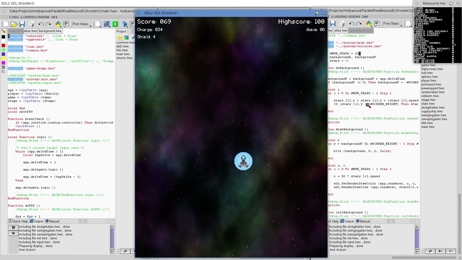Screen dimensions: 462x260
Task: Open the Manual tab in left editor
Action: tap(52, 221)
